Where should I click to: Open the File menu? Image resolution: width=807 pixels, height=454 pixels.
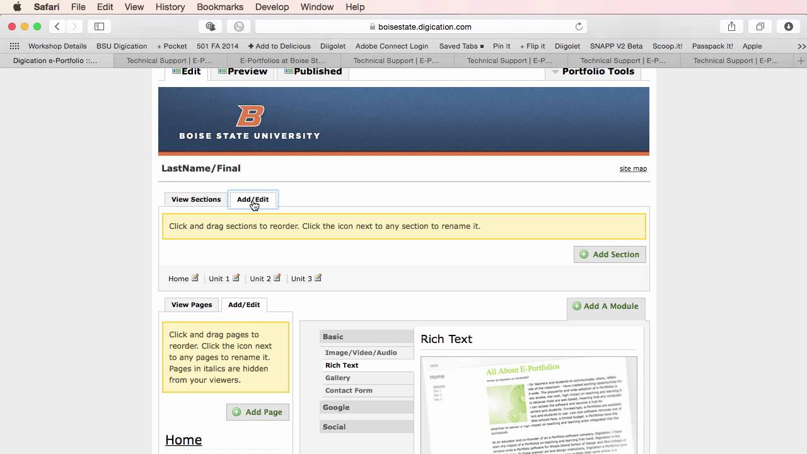point(78,7)
